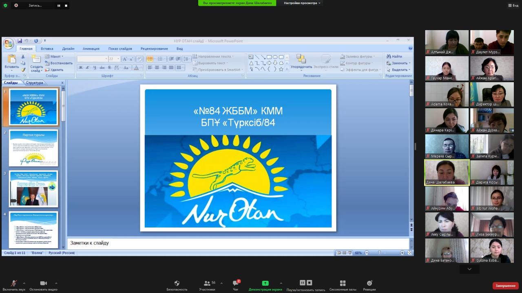
Task: Open the Chat icon in Zoom toolbar
Action: pyautogui.click(x=235, y=283)
